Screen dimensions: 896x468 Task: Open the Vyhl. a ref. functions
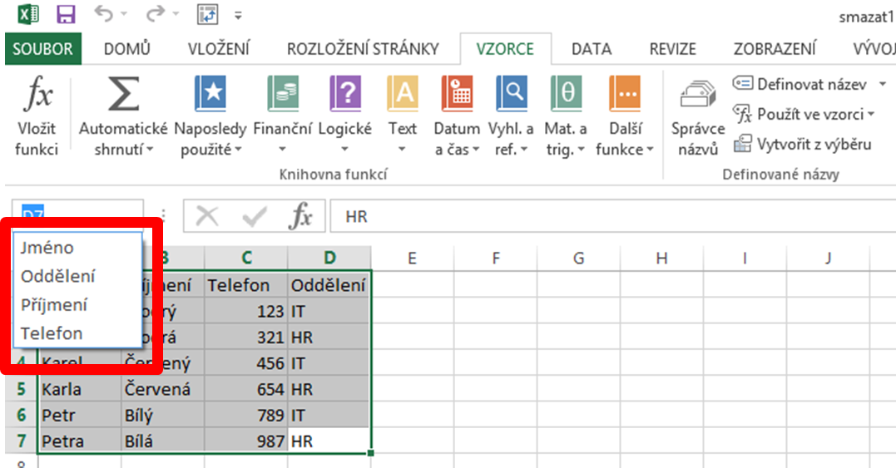pyautogui.click(x=511, y=116)
